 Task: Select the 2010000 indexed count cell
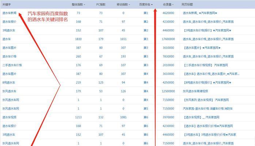coord(168,65)
